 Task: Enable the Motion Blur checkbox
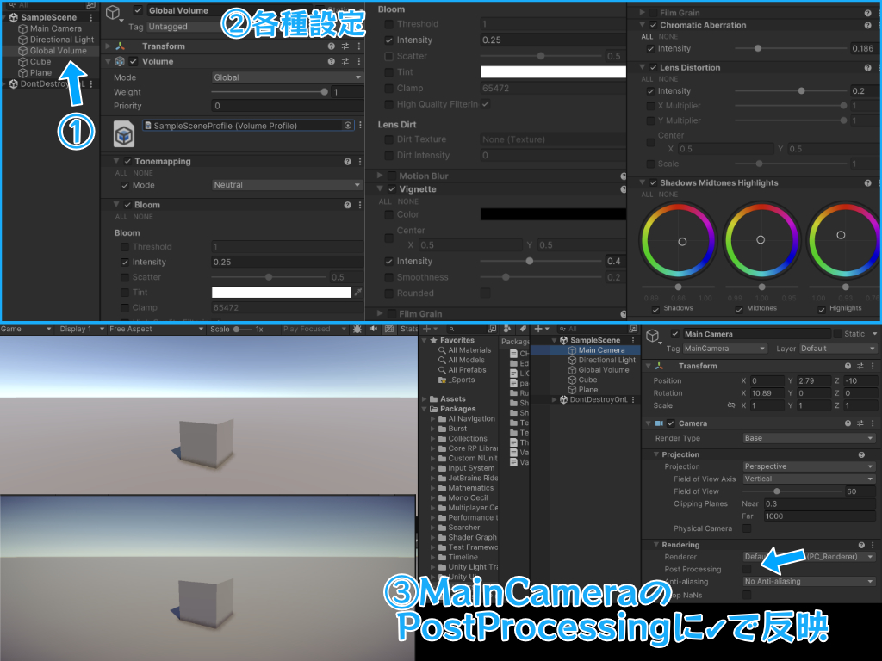coord(392,176)
